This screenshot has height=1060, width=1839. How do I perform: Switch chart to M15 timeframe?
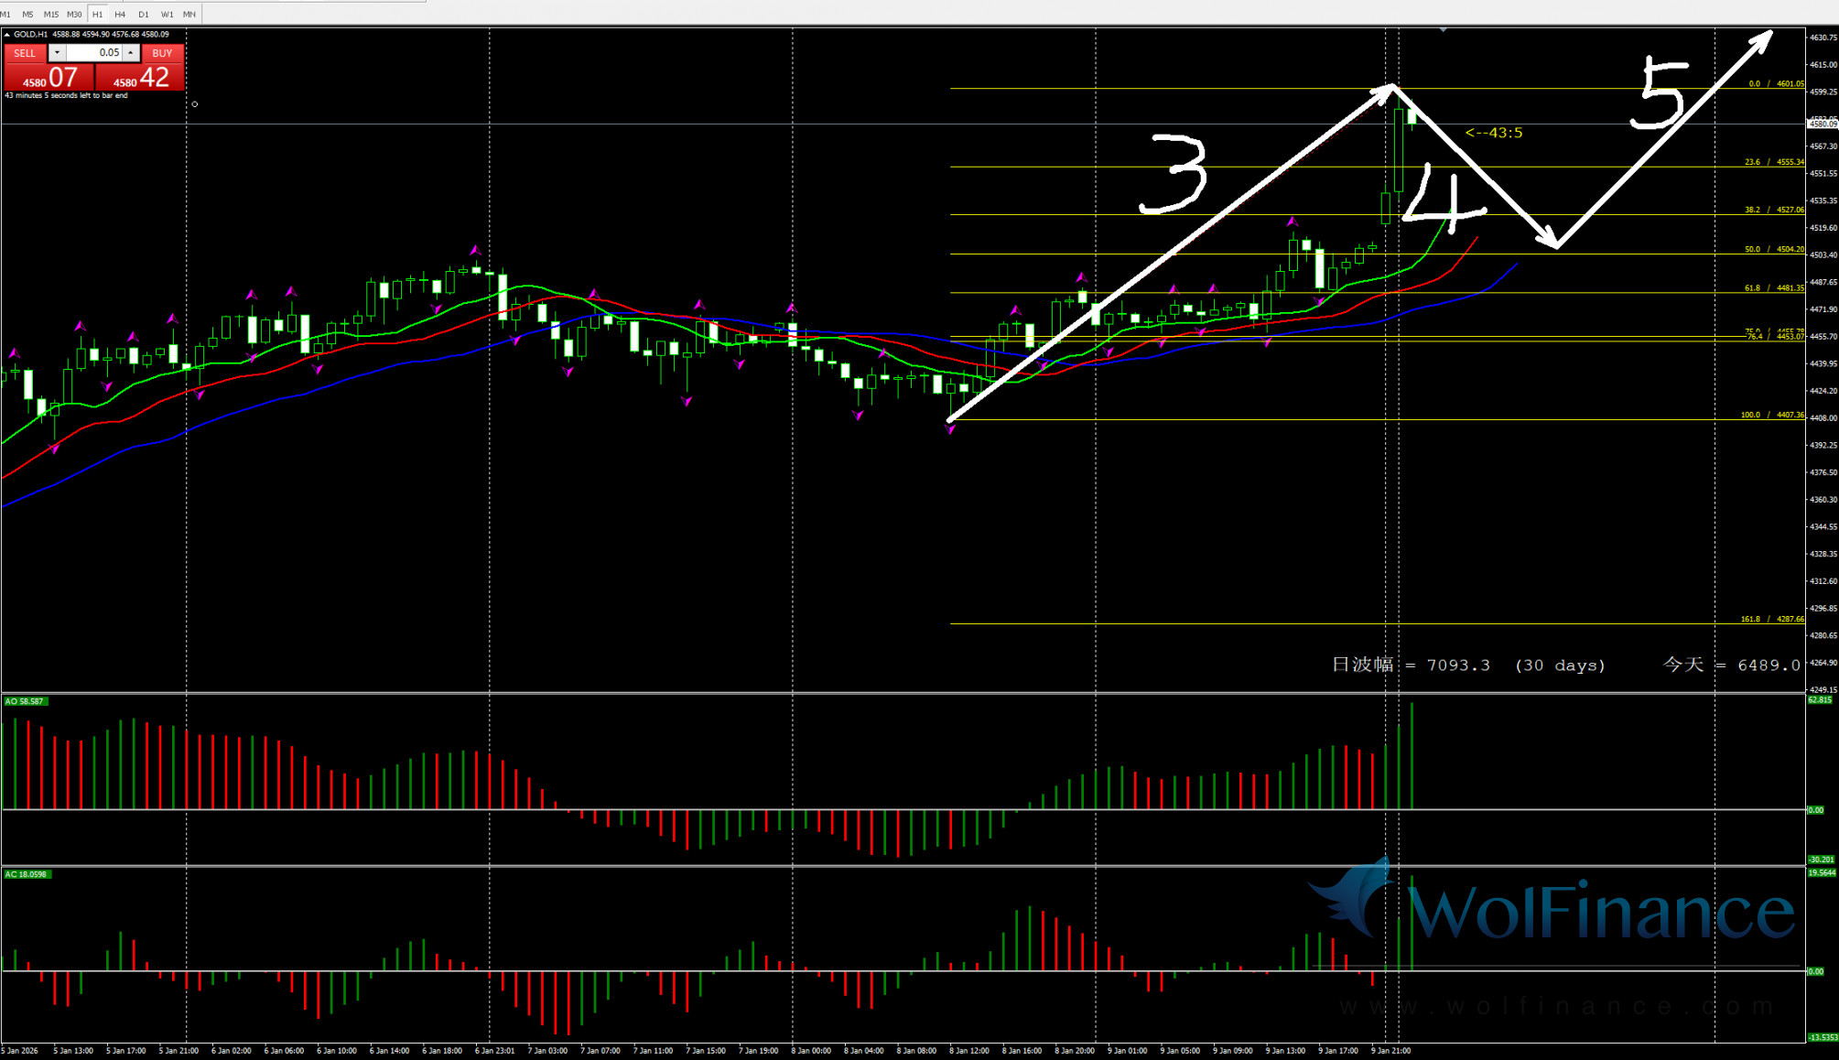pos(50,15)
